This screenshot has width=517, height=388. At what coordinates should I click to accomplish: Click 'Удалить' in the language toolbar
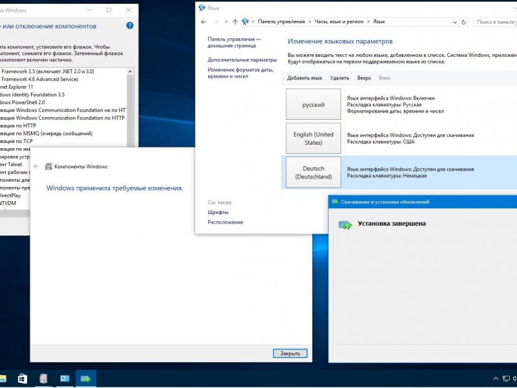tap(340, 78)
